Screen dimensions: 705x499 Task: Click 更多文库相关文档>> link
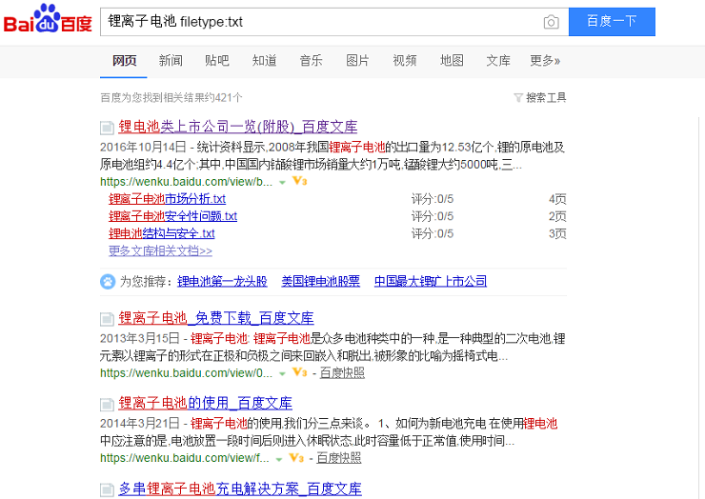tap(160, 250)
